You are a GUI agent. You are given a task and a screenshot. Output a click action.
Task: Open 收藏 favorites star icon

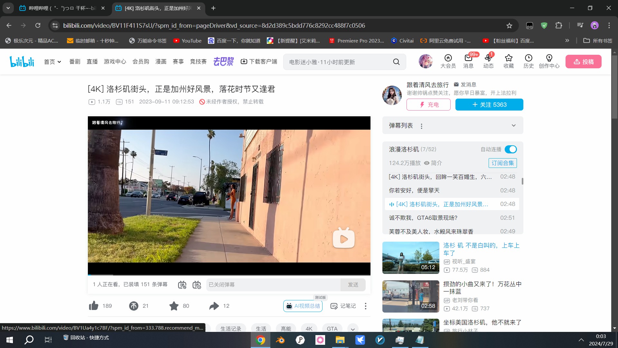point(509,61)
